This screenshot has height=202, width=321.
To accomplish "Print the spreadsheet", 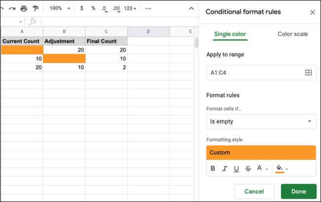I will coord(23,8).
